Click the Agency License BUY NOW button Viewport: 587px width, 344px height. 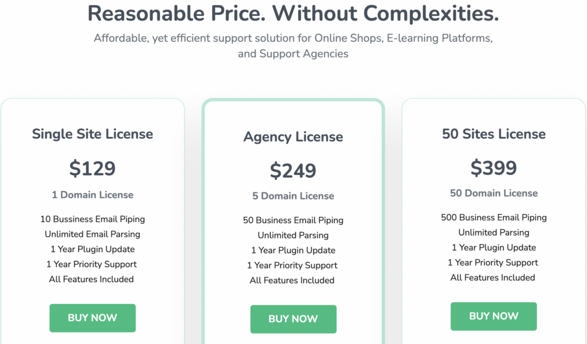pos(293,319)
